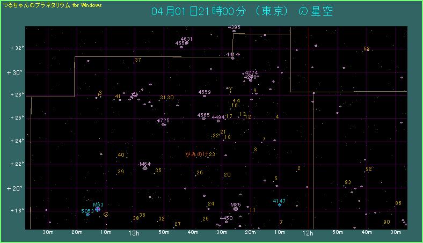Select the blue NGC 4147 cluster marker
Image resolution: width=423 pixels, height=243 pixels.
click(x=280, y=205)
